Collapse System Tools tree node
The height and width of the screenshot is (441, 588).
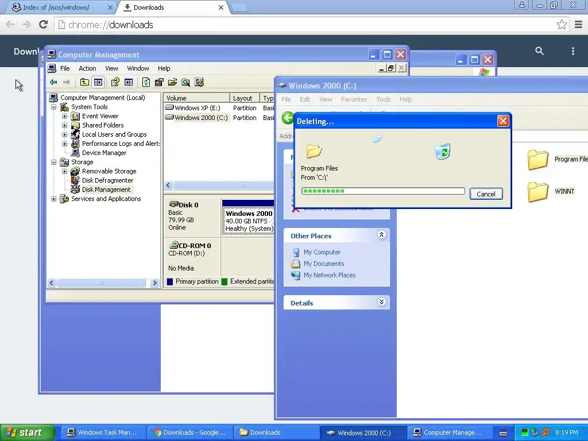point(53,107)
